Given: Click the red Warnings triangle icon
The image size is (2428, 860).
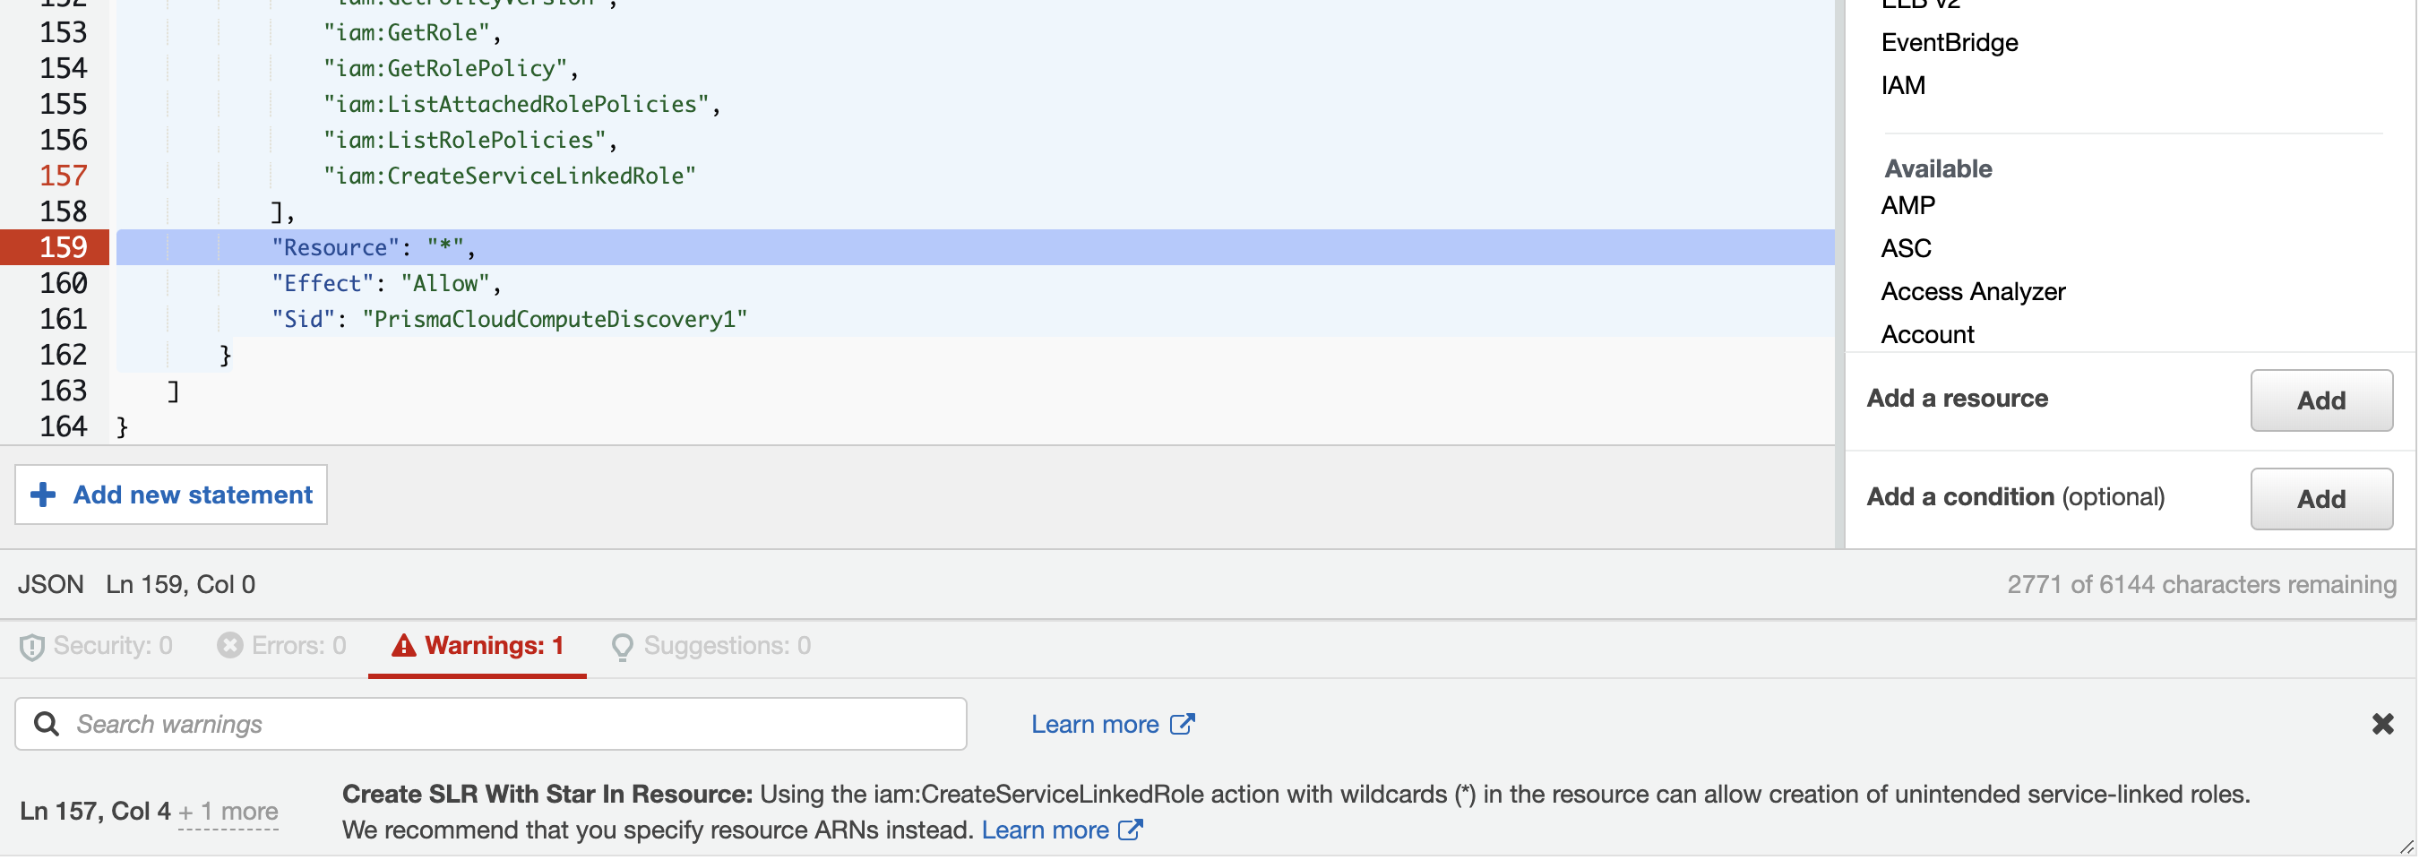Looking at the screenshot, I should (404, 646).
